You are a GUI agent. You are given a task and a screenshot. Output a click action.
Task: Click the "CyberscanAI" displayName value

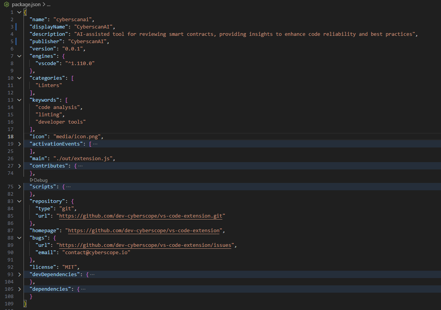tap(93, 27)
